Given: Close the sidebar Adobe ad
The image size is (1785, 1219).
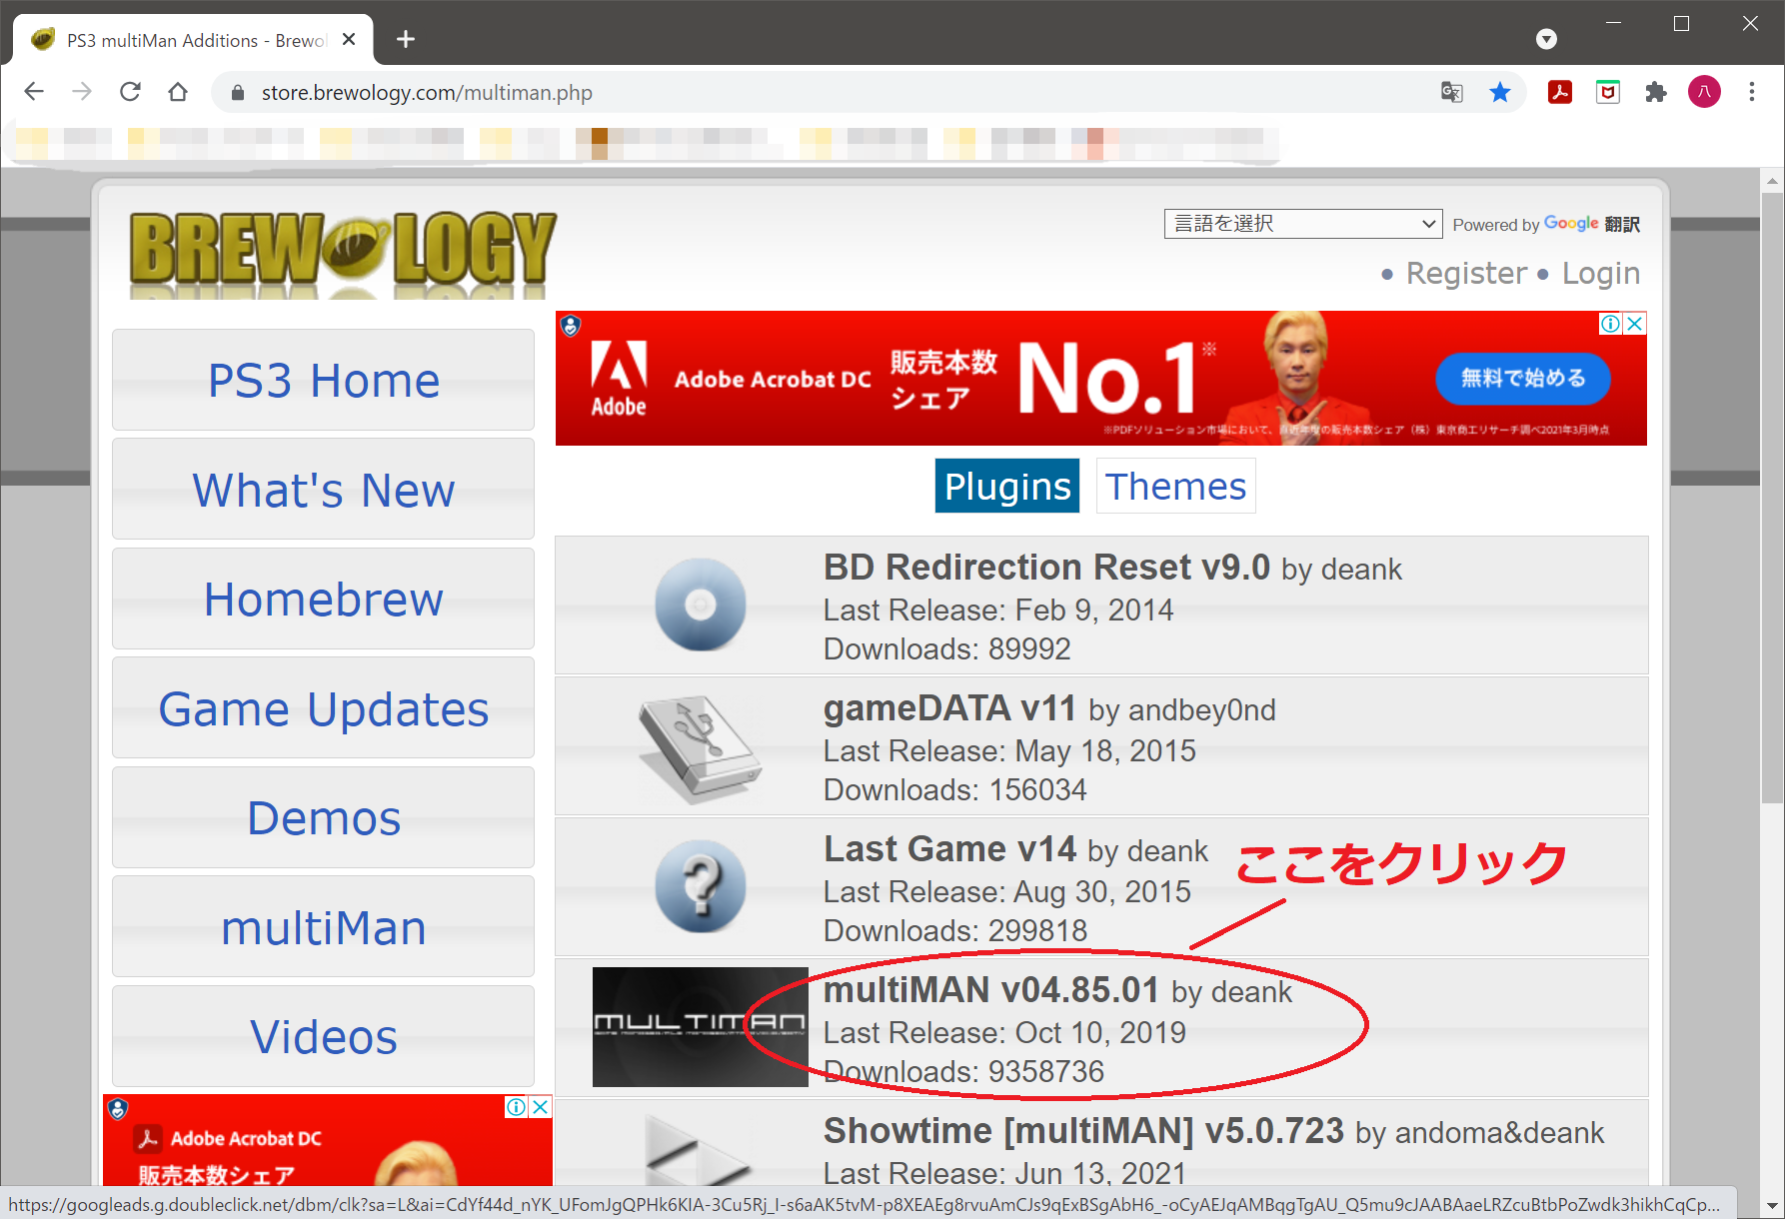Looking at the screenshot, I should pyautogui.click(x=540, y=1106).
